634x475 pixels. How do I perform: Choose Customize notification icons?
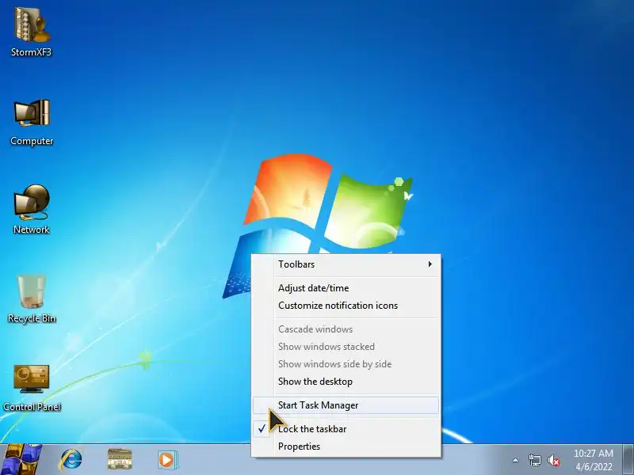346,306
